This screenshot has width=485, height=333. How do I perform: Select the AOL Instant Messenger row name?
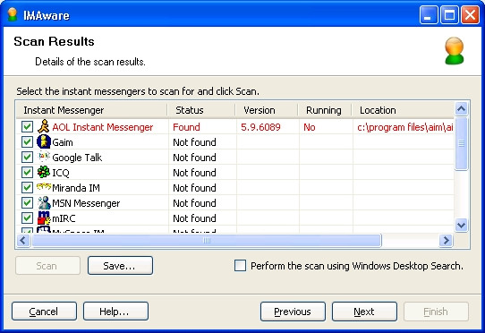coord(102,127)
